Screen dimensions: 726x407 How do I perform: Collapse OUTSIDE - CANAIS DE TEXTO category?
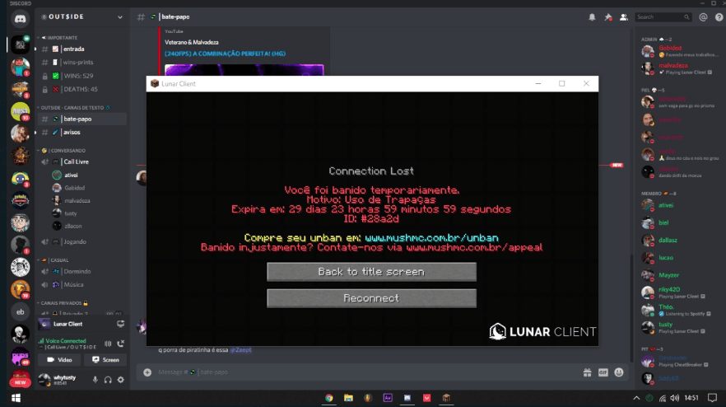click(73, 108)
